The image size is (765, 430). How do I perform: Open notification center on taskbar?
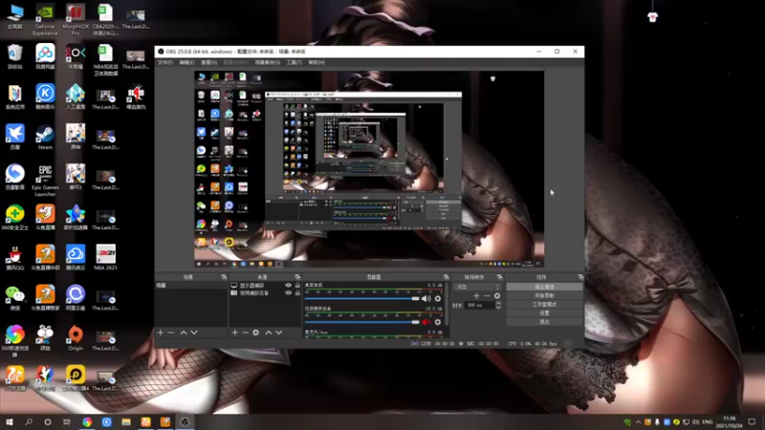point(752,421)
